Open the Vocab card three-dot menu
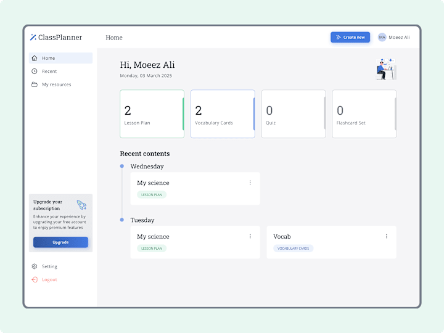 [386, 236]
